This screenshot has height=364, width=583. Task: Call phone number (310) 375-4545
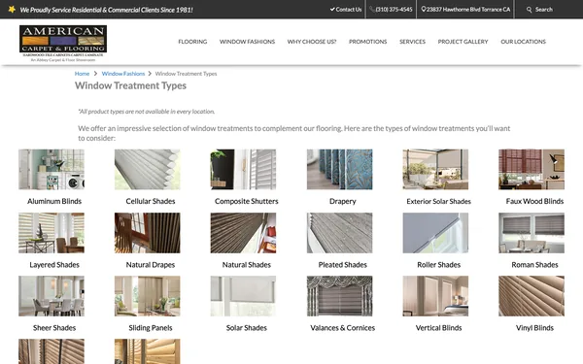(x=394, y=10)
